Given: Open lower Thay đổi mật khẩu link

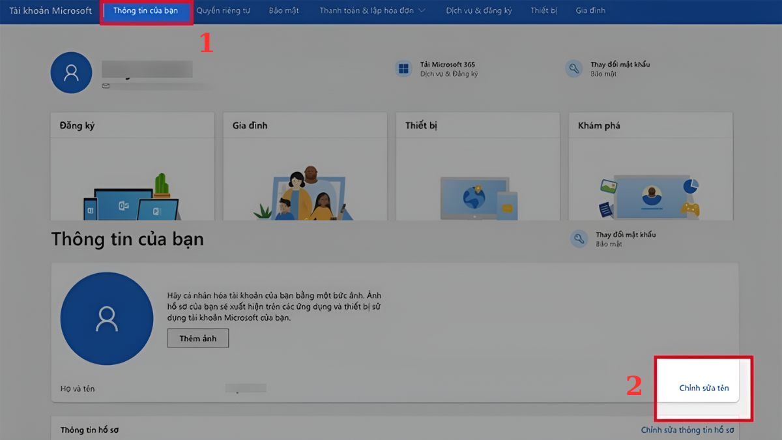Looking at the screenshot, I should coord(626,235).
